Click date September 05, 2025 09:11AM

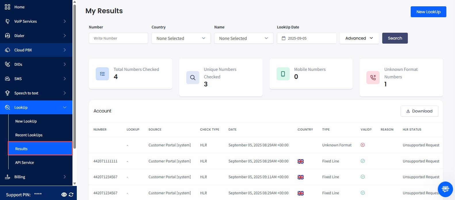(258, 177)
